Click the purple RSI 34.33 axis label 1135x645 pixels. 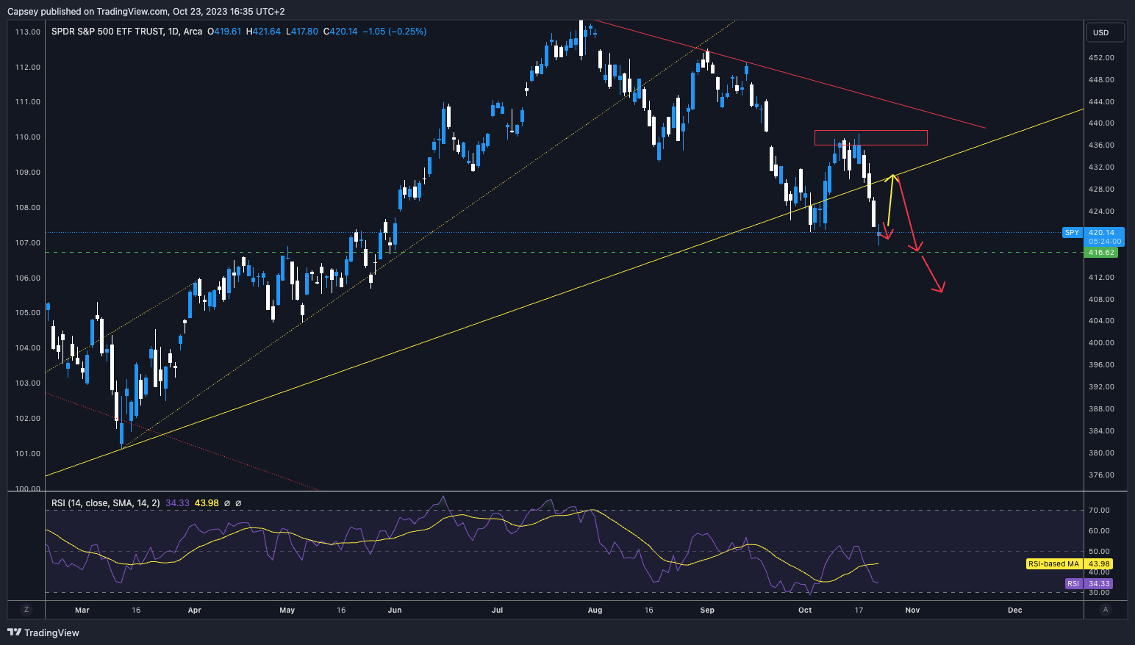point(1088,584)
